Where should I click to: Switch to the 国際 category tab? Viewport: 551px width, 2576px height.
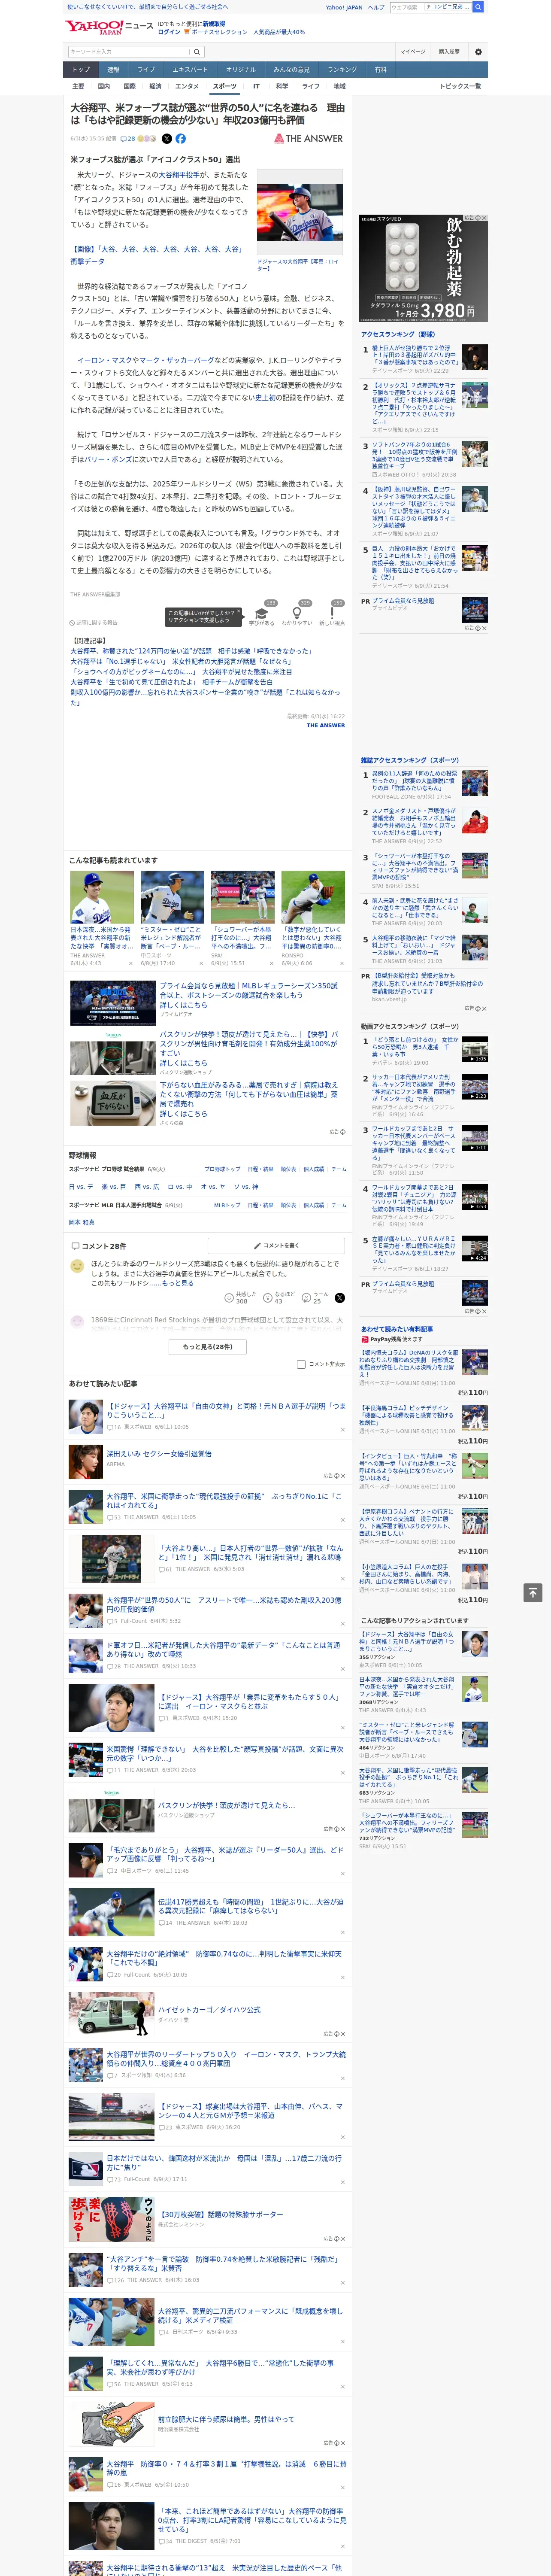[129, 86]
